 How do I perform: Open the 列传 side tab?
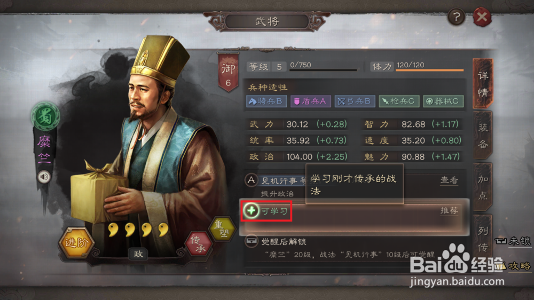[x=483, y=239]
